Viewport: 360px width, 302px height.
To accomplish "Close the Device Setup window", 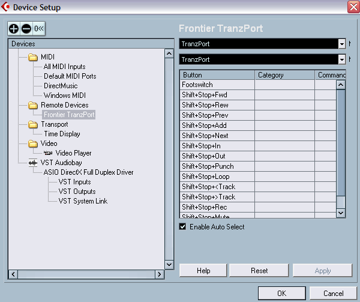I will coord(353,7).
